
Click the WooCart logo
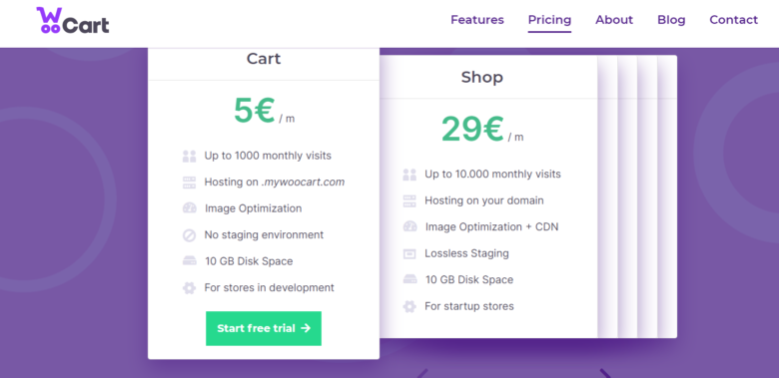[73, 20]
